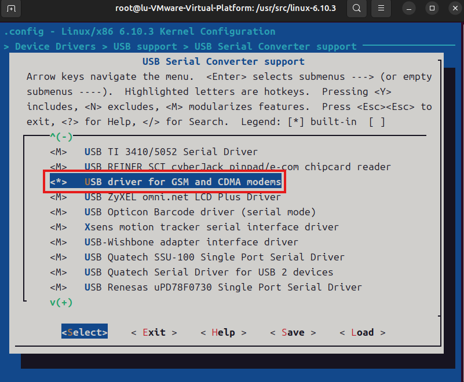Image resolution: width=464 pixels, height=382 pixels.
Task: Toggle <*> marker for GSM and CDMA modems
Action: coord(59,182)
